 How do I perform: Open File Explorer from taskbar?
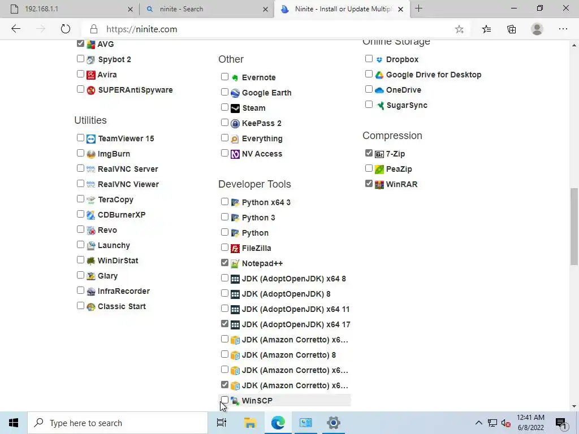tap(250, 423)
